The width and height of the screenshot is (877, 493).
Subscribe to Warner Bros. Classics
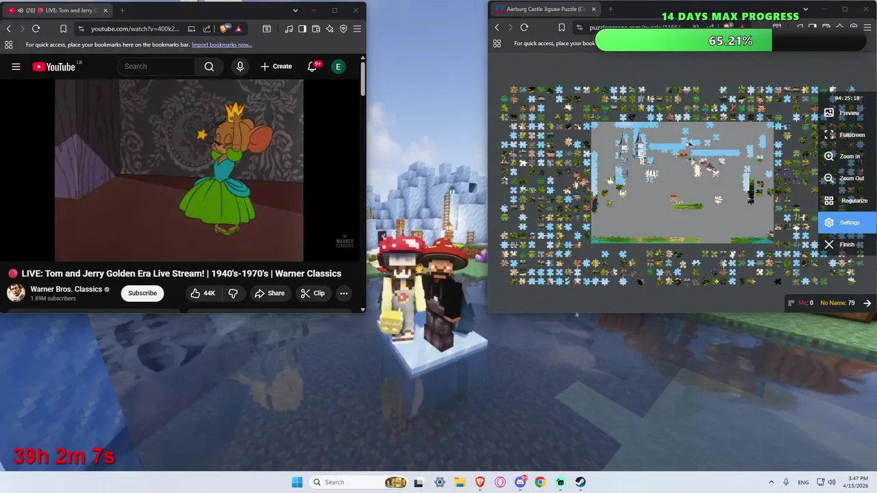[143, 293]
